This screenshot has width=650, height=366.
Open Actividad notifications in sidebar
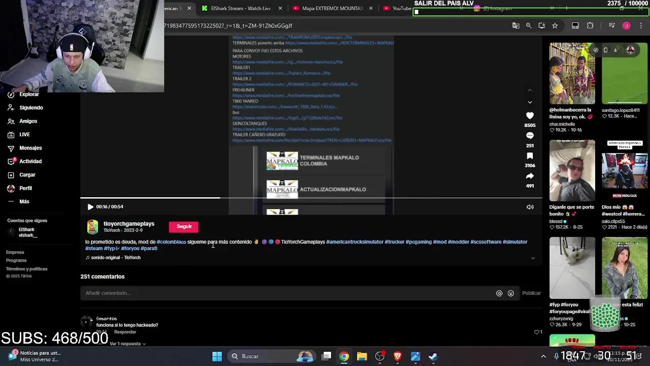tap(24, 161)
